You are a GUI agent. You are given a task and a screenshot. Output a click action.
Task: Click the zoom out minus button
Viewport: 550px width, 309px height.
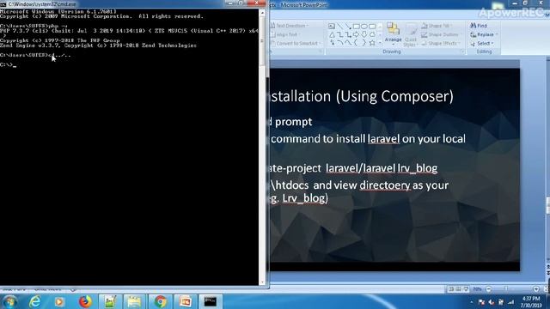click(x=489, y=289)
